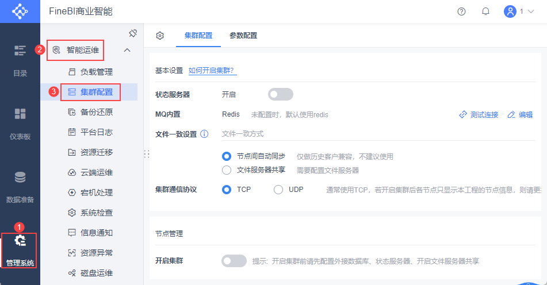Switch to the 参数配置 tab
547x285 pixels.
click(x=243, y=36)
